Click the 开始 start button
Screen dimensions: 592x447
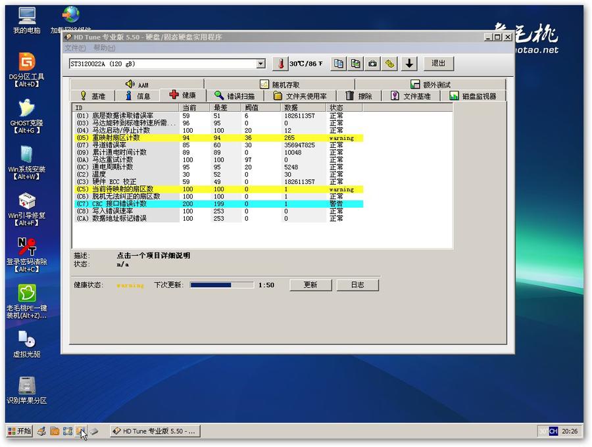(19, 431)
